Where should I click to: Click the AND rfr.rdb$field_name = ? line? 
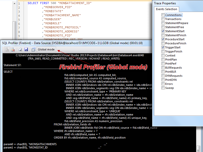pyautogui.click(x=82, y=135)
